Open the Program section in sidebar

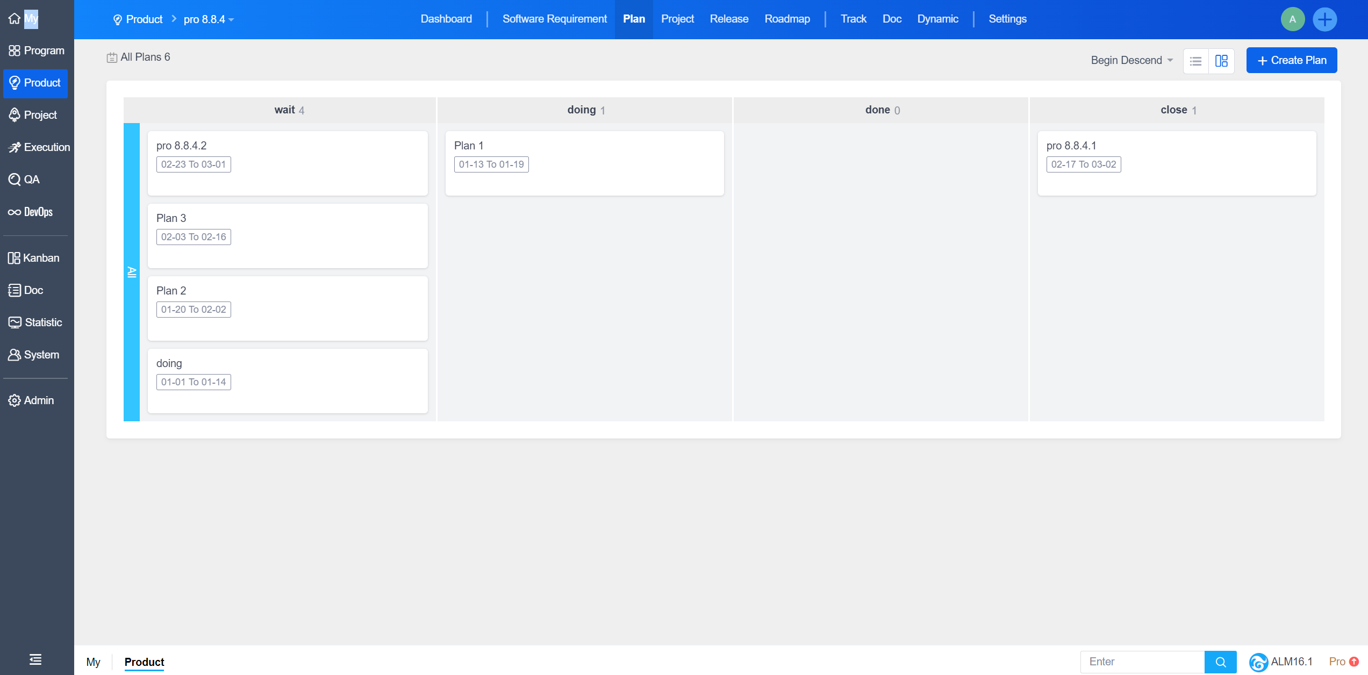tap(37, 51)
